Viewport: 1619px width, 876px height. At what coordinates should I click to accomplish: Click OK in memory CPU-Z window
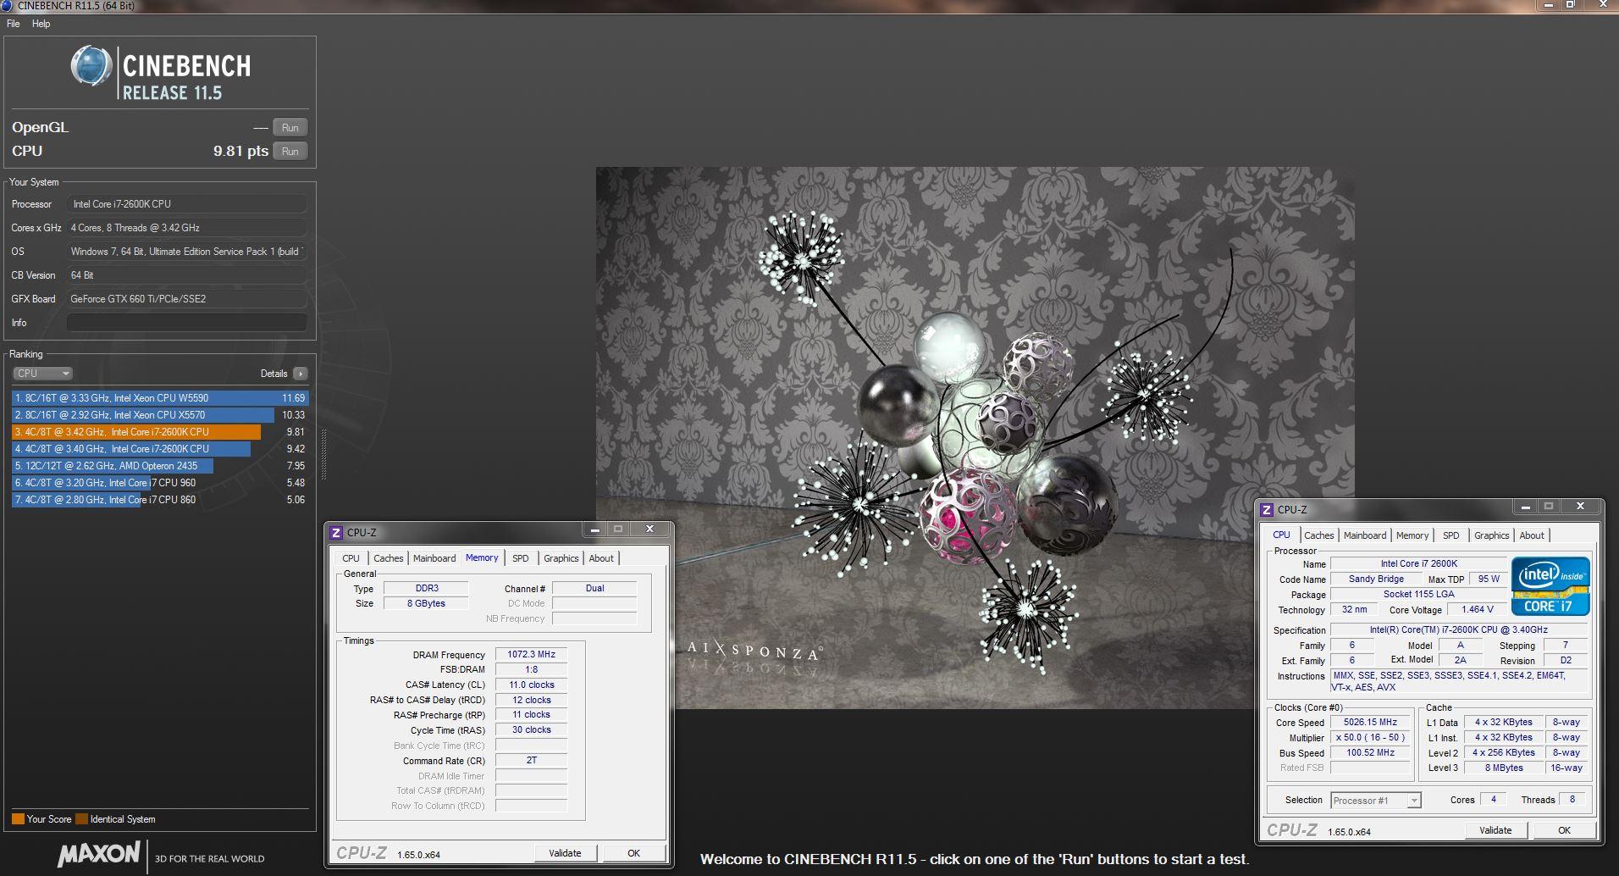click(633, 853)
